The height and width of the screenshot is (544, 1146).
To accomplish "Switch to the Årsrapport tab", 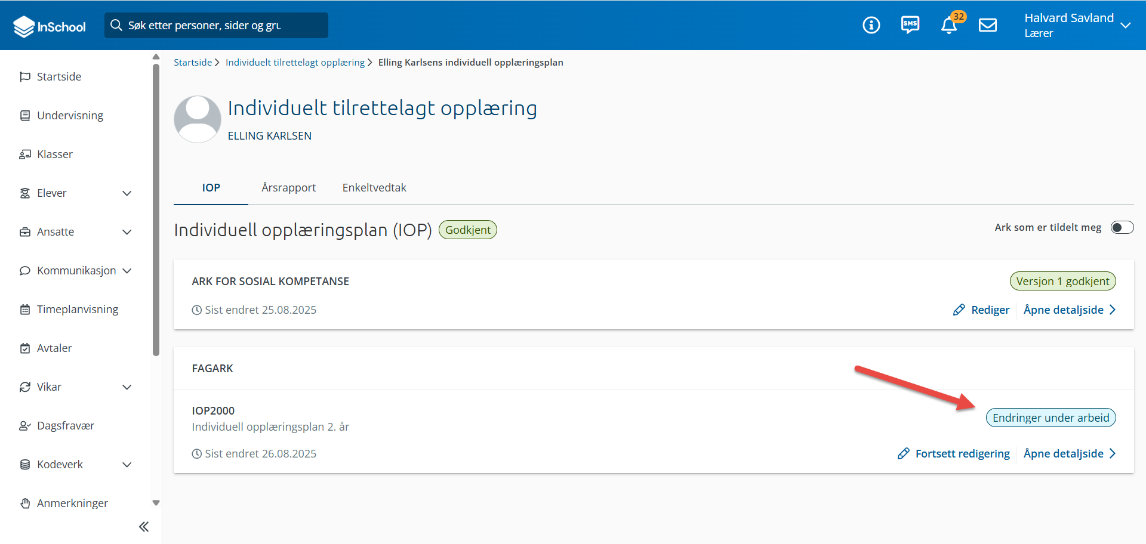I will [288, 187].
